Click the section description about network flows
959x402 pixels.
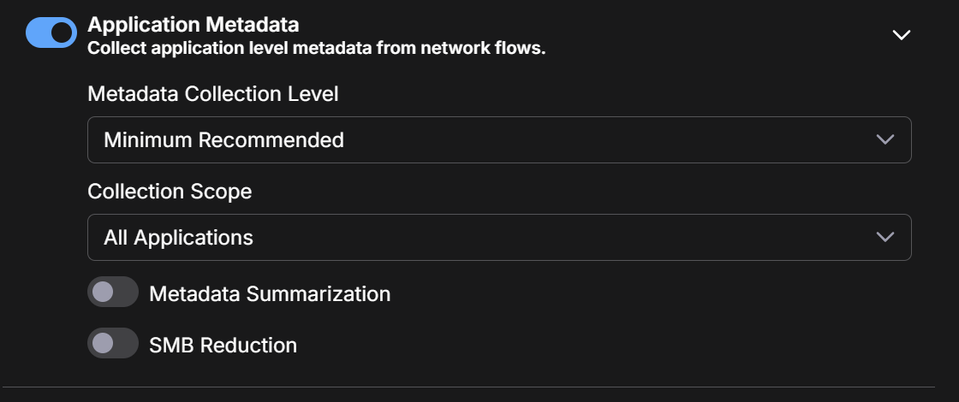[316, 49]
